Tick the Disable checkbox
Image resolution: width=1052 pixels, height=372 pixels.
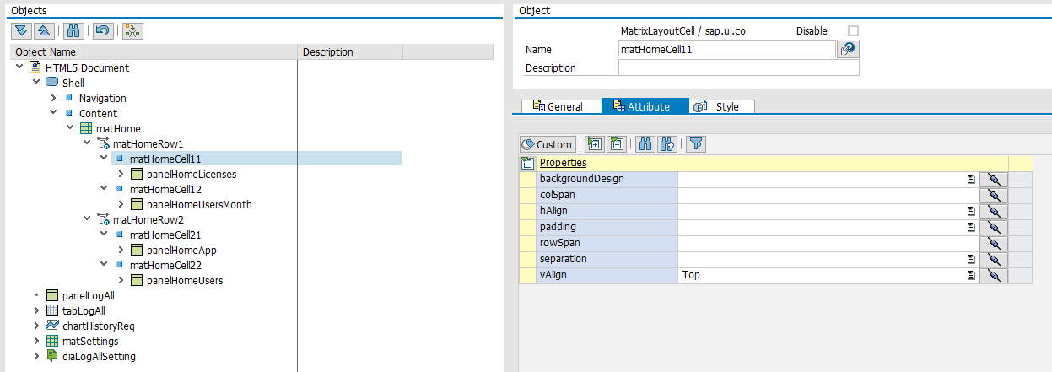click(x=853, y=31)
